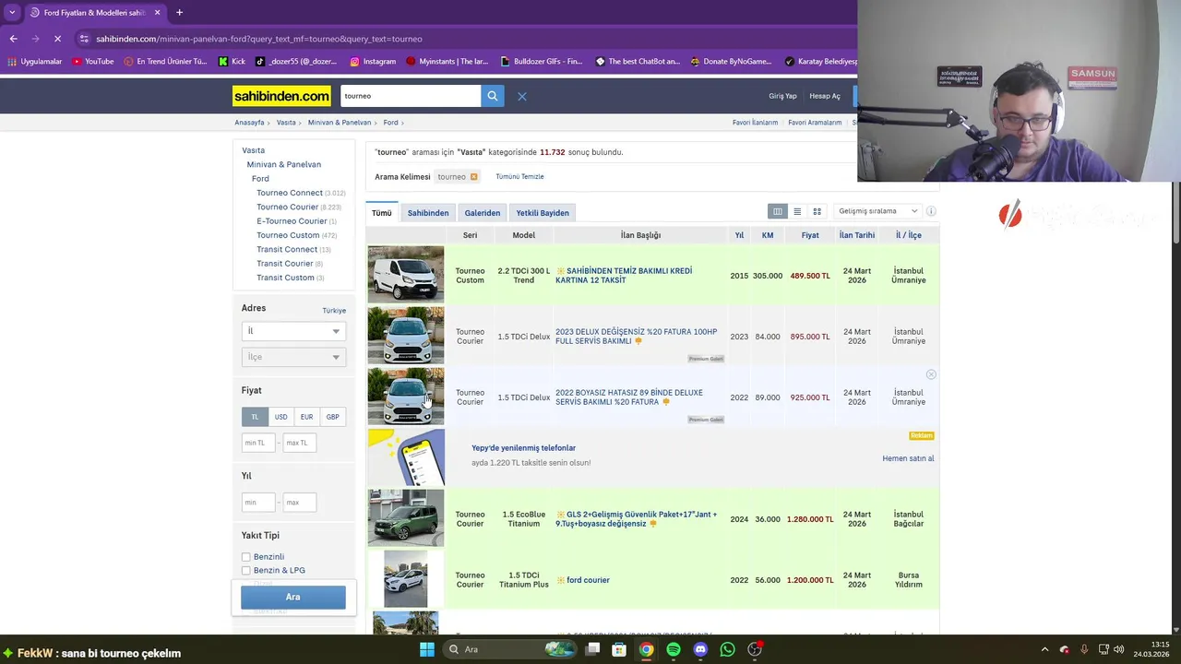Click Hemen satın al ad link
1181x664 pixels.
pyautogui.click(x=908, y=458)
